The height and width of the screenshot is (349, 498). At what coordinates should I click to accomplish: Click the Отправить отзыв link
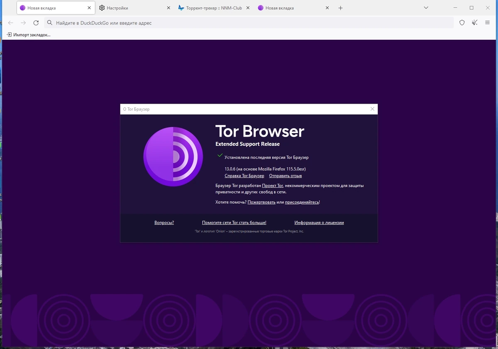pos(286,176)
